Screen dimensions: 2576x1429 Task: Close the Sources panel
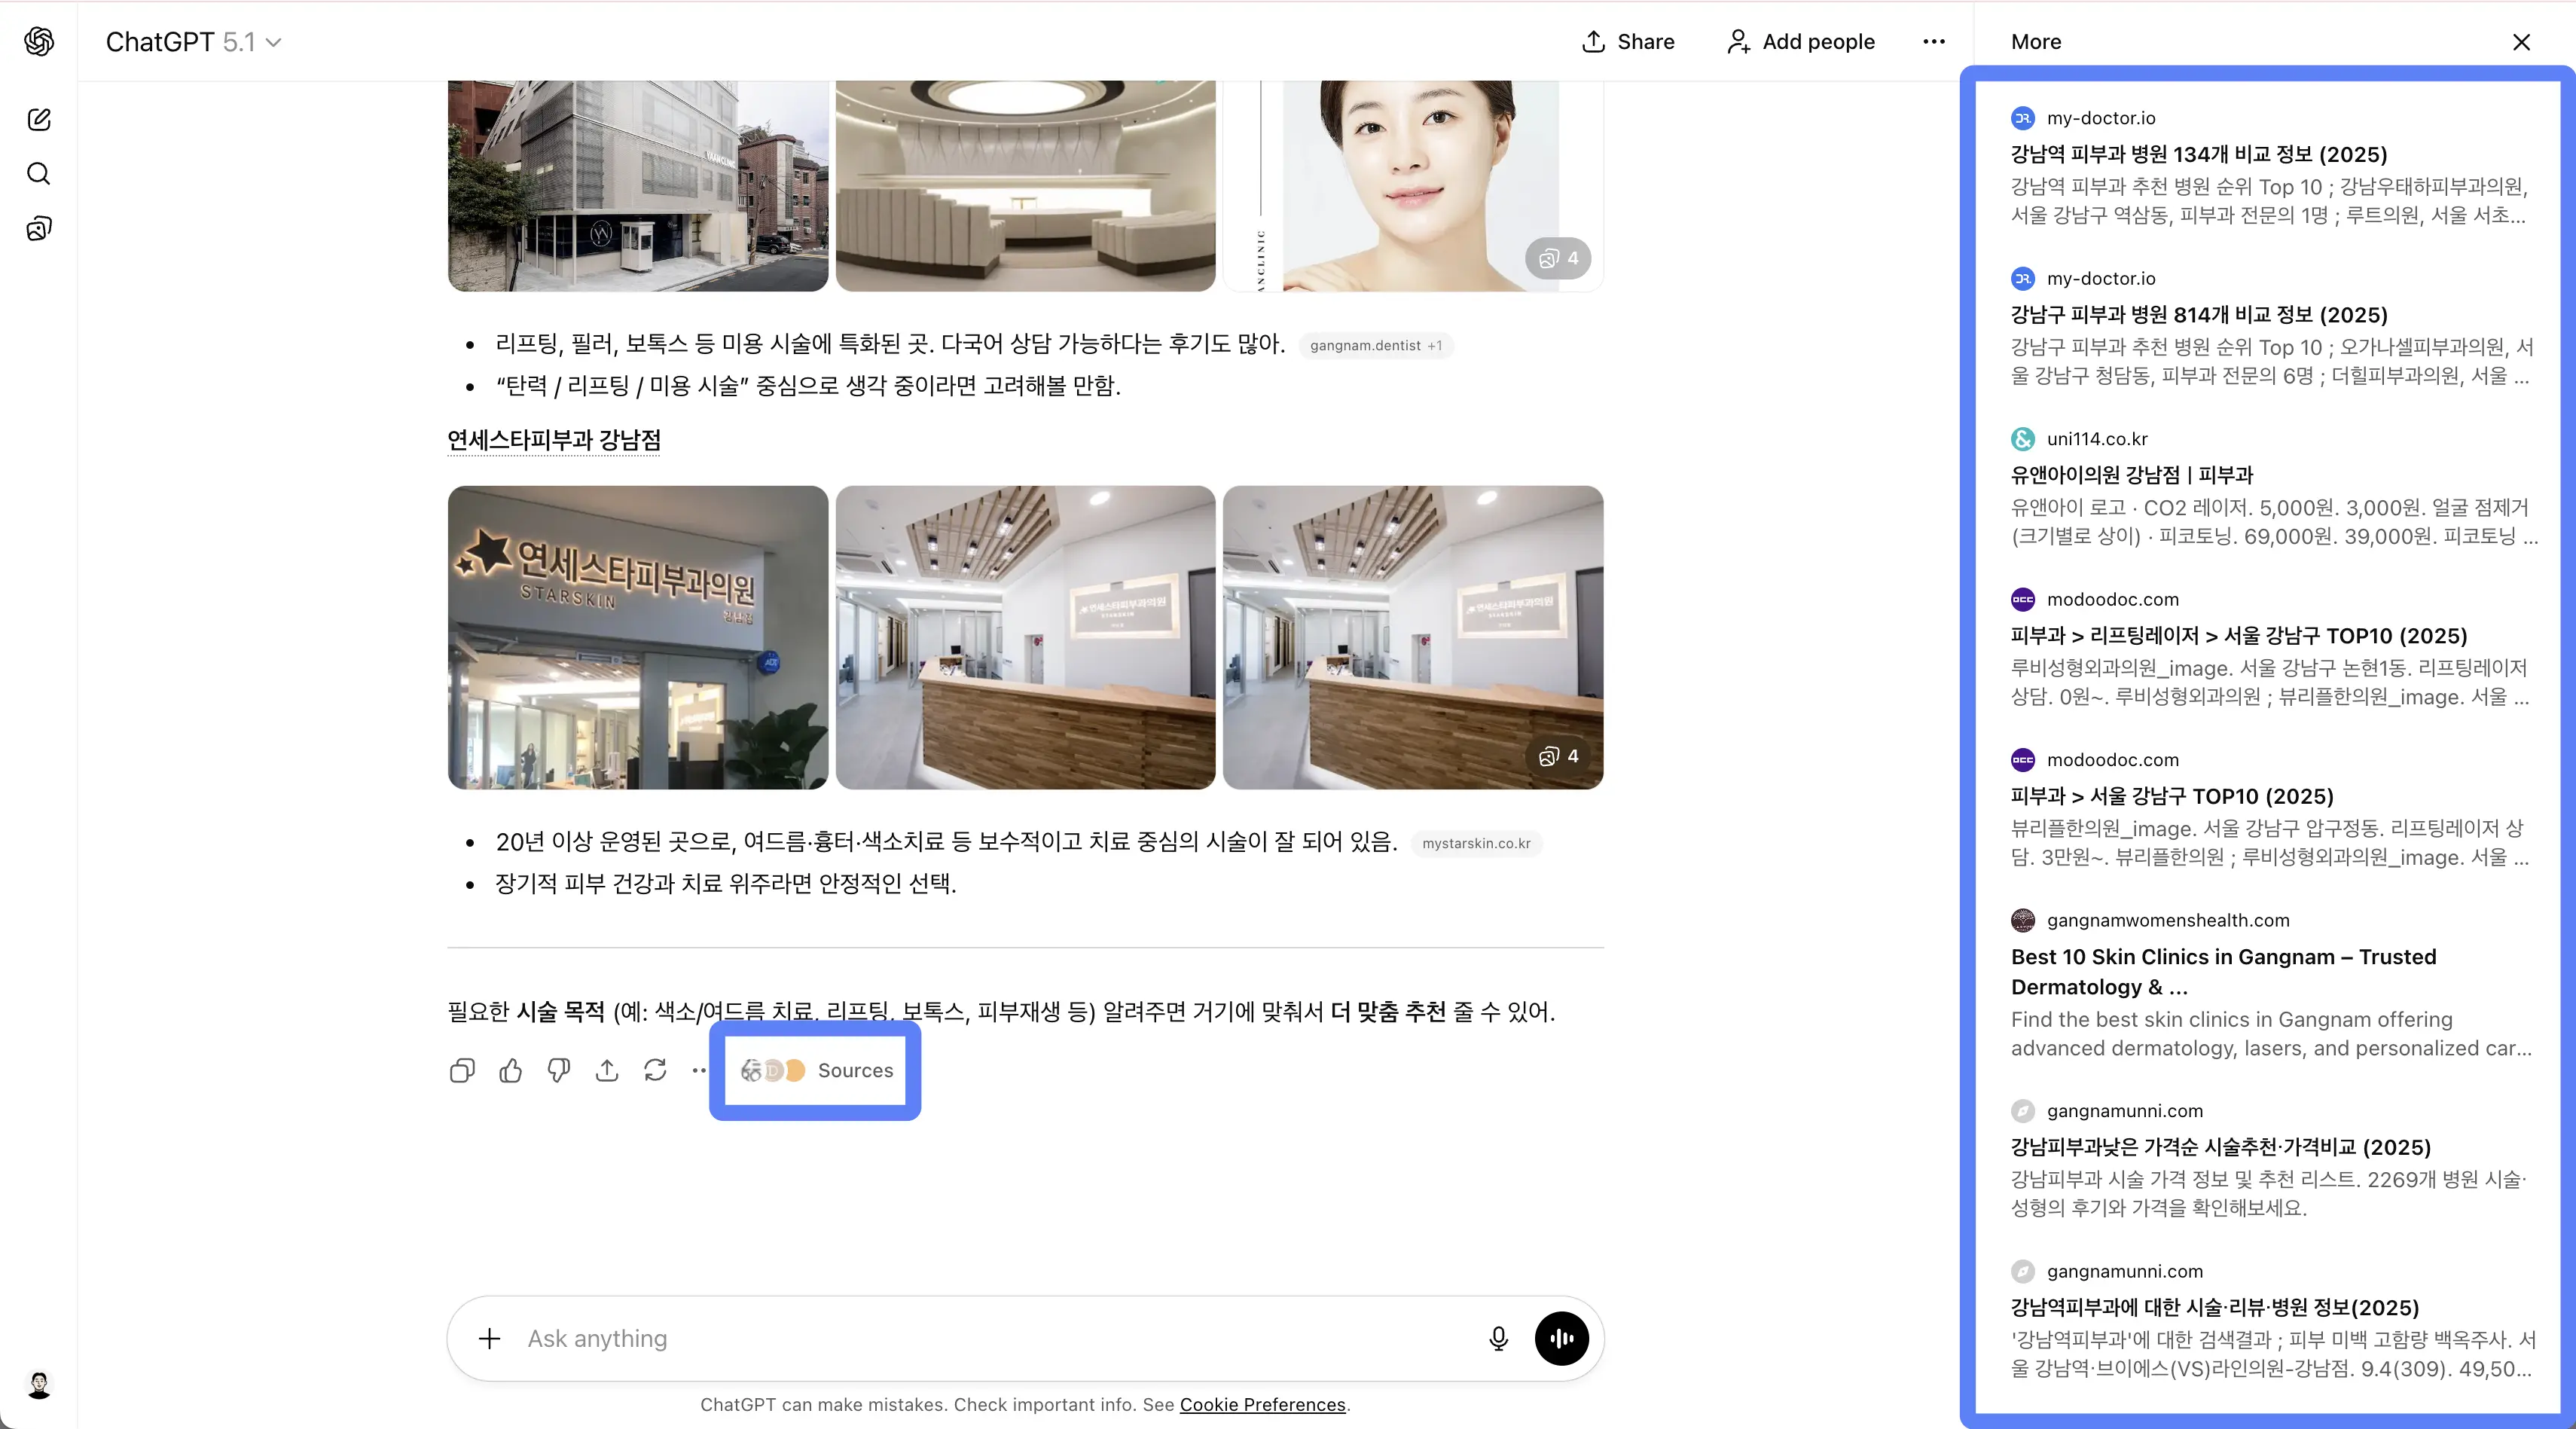point(2522,42)
